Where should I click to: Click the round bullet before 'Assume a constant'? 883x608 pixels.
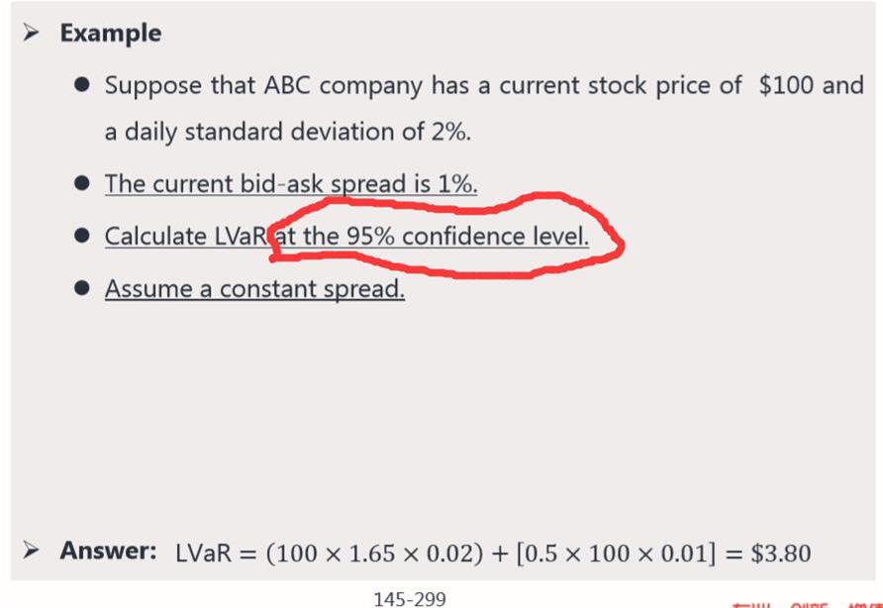(81, 288)
